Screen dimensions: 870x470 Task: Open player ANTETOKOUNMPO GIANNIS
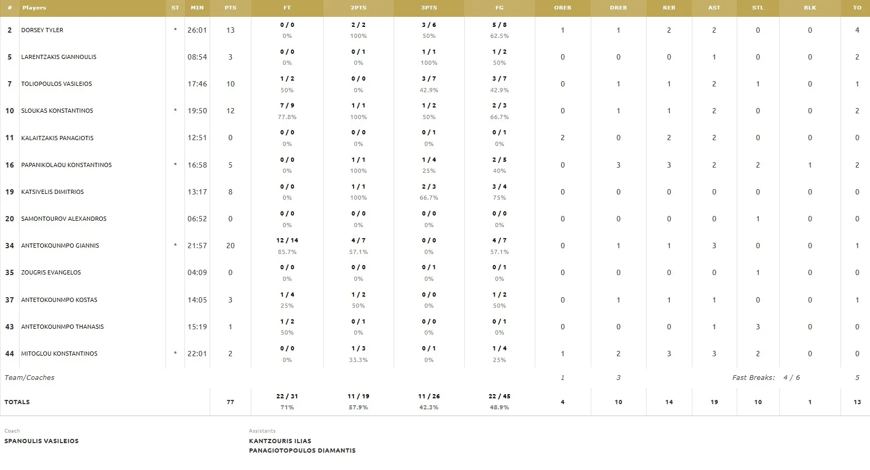(x=60, y=246)
